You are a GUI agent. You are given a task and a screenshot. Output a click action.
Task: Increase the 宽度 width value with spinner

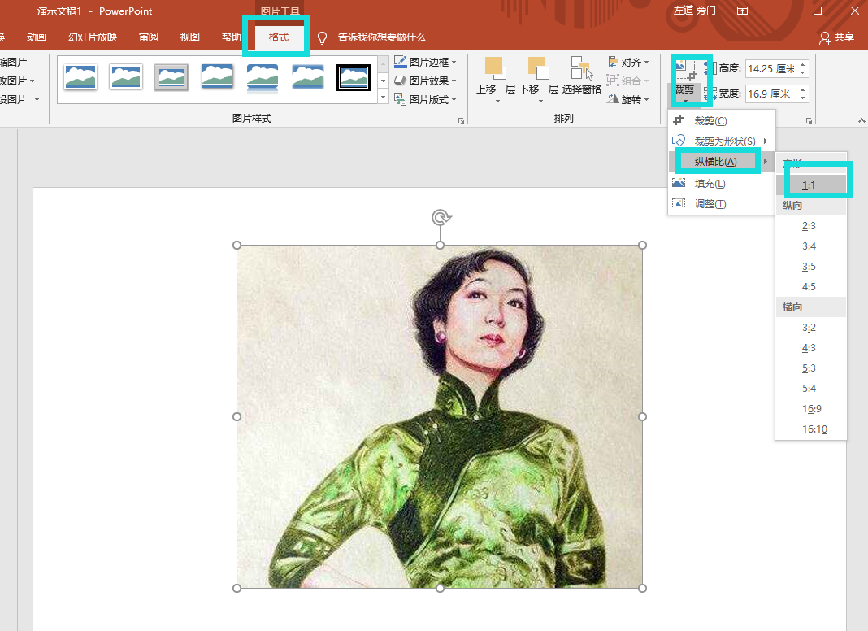coord(803,90)
